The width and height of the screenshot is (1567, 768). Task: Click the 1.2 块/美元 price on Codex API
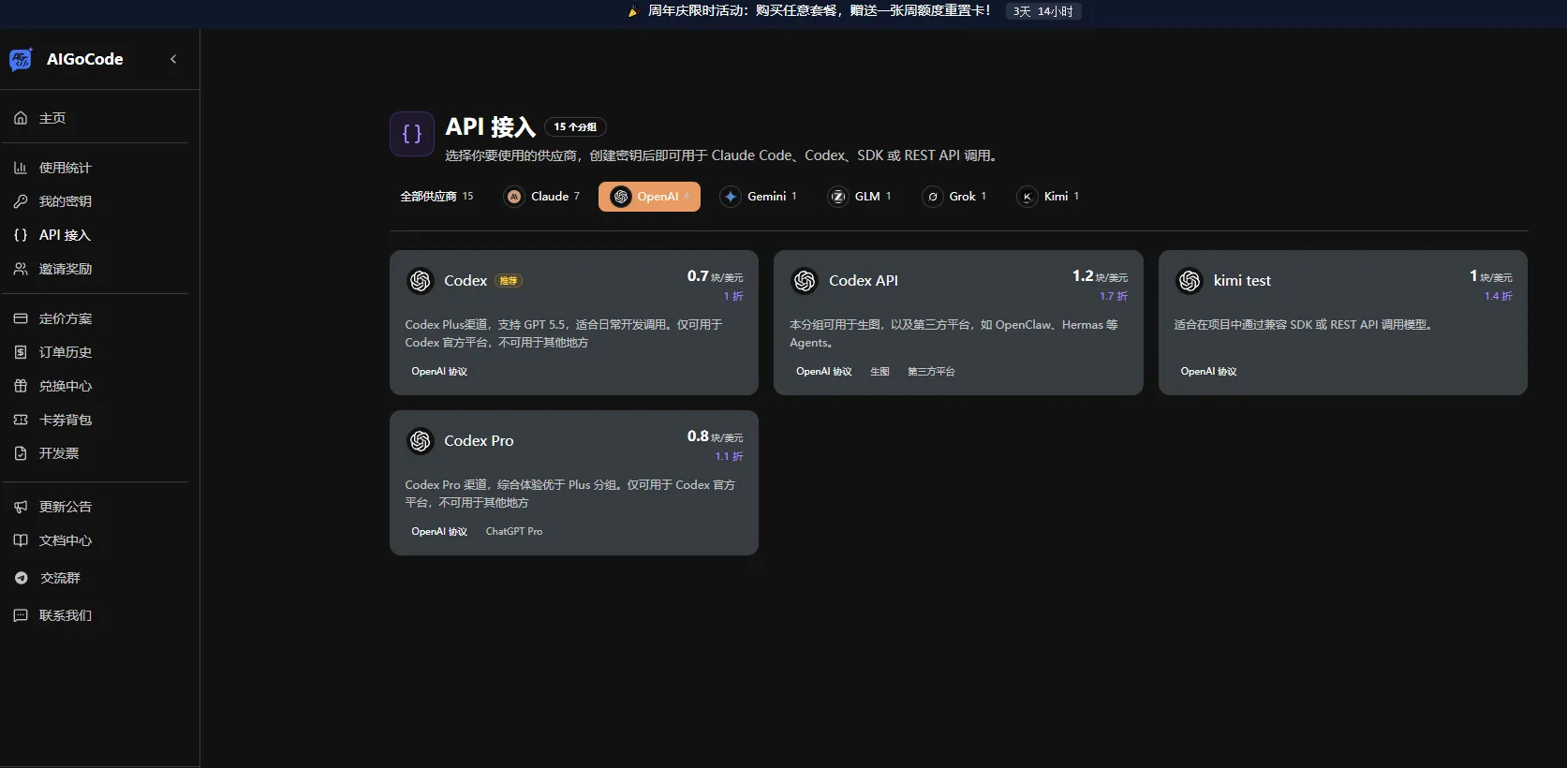(x=1100, y=276)
